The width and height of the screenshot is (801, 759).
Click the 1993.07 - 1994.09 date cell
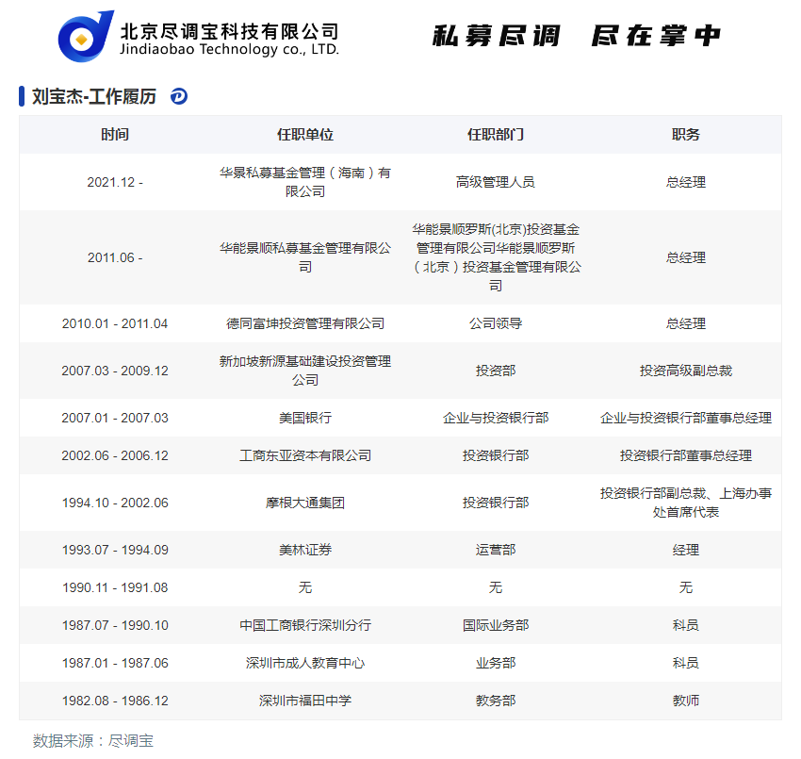[115, 550]
